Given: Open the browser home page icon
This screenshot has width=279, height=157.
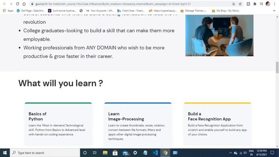Looking at the screenshot, I should (x=24, y=4).
